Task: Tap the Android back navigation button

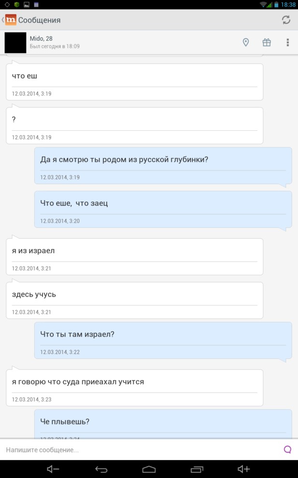Action: 101,469
